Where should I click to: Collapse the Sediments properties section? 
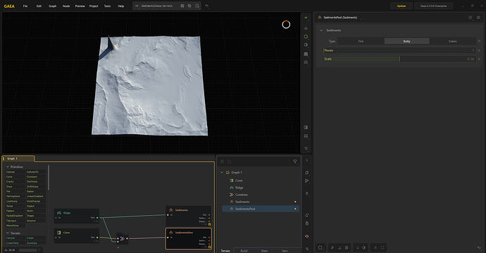click(321, 30)
